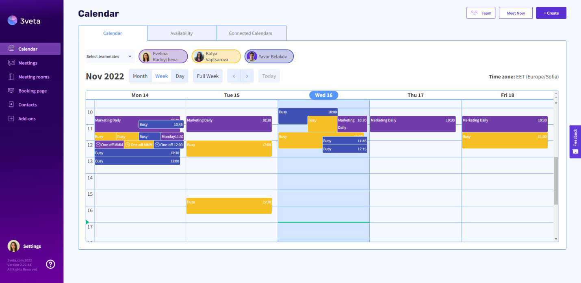The image size is (581, 283).
Task: Open the help question mark icon
Action: tap(50, 264)
